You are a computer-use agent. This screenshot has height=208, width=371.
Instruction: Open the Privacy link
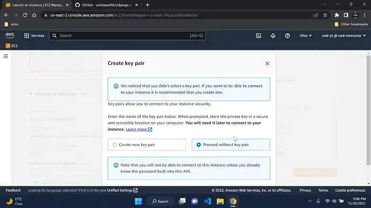point(305,191)
